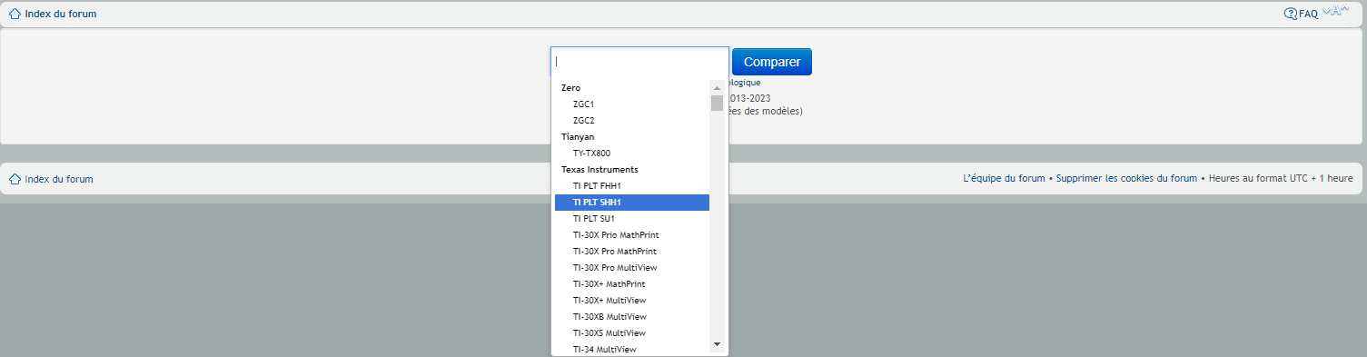Open the FAQ link
Screen dimensions: 1367x357
[1308, 14]
